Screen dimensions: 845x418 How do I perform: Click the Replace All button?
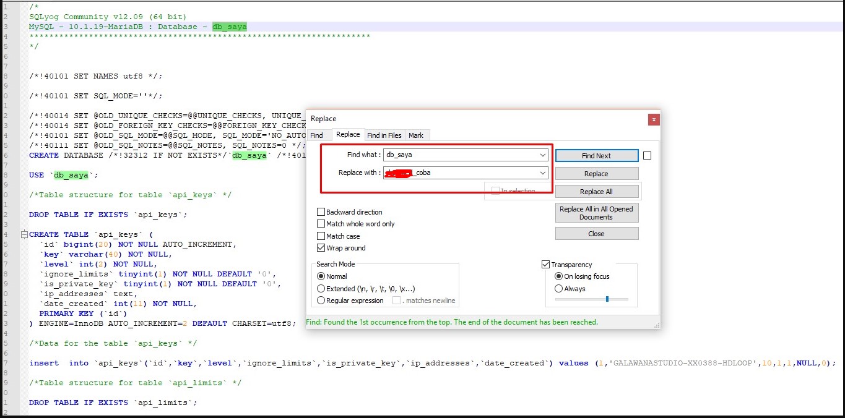point(596,192)
